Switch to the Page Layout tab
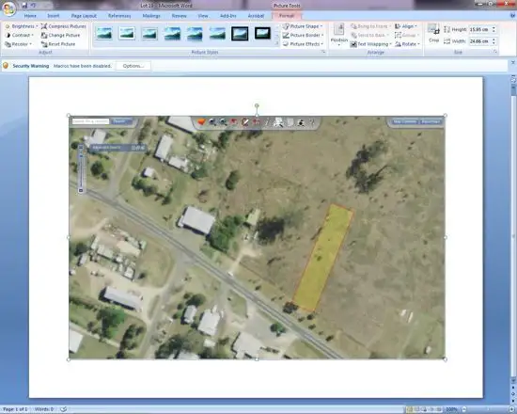This screenshot has height=414, width=517. (x=84, y=15)
